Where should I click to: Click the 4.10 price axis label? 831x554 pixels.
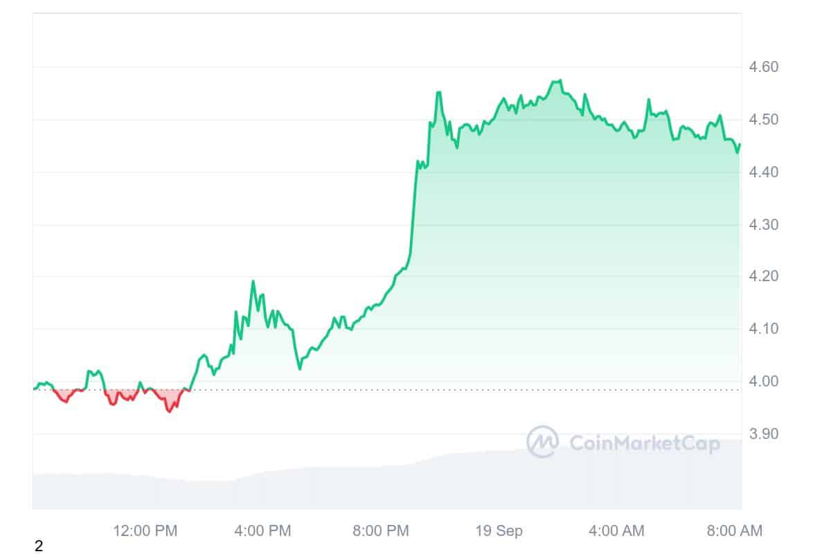click(765, 329)
